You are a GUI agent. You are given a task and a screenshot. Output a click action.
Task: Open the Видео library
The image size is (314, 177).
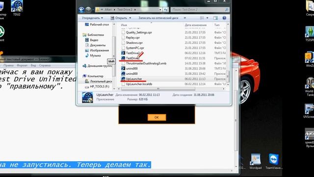pyautogui.click(x=92, y=40)
